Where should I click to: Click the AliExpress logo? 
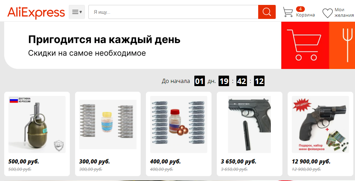36,12
